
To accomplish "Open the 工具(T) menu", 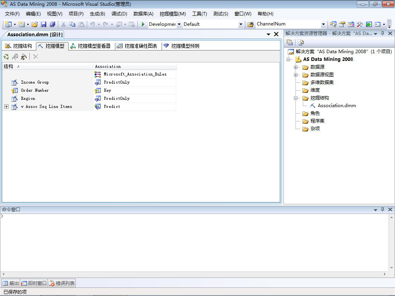I will point(199,14).
